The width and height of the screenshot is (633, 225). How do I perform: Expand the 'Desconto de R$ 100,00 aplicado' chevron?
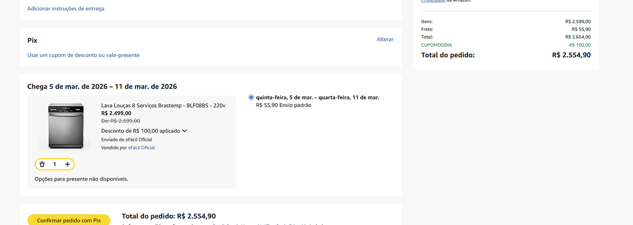184,131
